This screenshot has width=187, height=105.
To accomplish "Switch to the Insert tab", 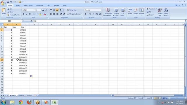I will point(18,5).
